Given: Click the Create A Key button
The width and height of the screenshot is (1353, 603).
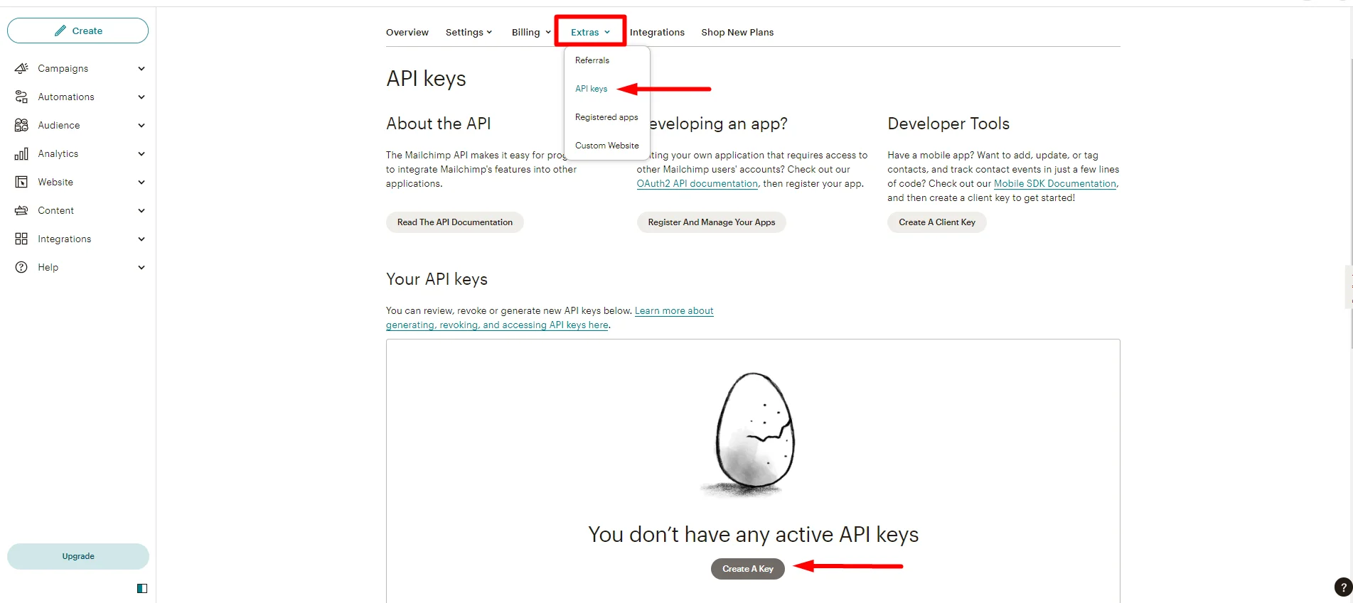Looking at the screenshot, I should pos(748,569).
